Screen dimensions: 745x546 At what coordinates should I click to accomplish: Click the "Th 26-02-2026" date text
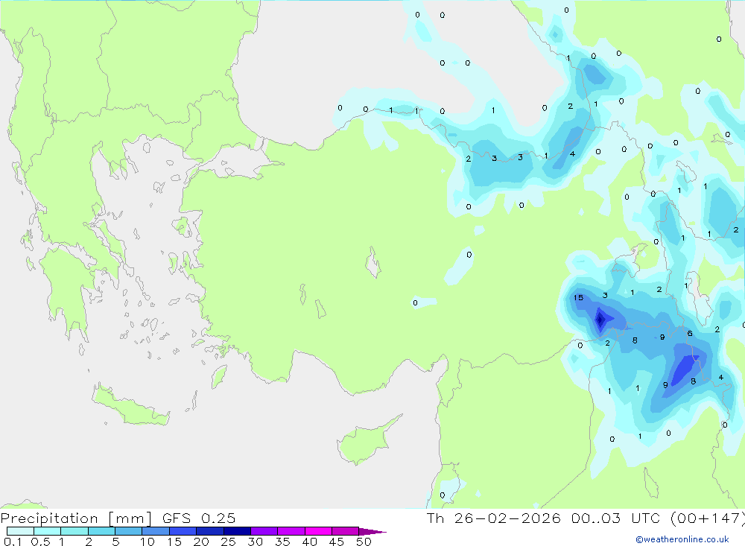point(494,518)
